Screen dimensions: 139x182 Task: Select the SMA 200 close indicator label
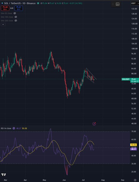(x=7, y=21)
